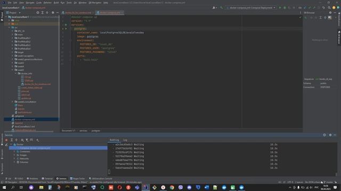This screenshot has height=191, width=341.
Task: Click the gutter run icon beside services line
Action: 66,25
